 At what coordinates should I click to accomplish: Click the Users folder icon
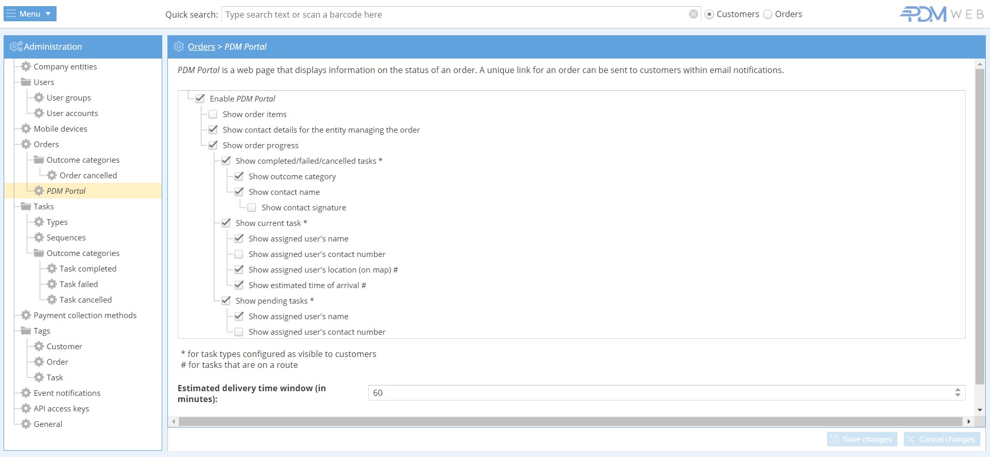pos(26,82)
